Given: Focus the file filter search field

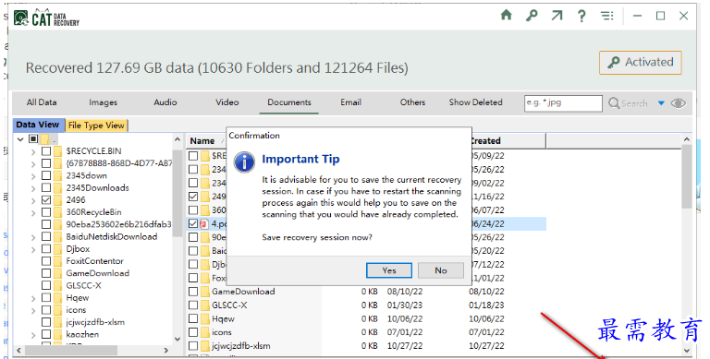Looking at the screenshot, I should pyautogui.click(x=563, y=103).
